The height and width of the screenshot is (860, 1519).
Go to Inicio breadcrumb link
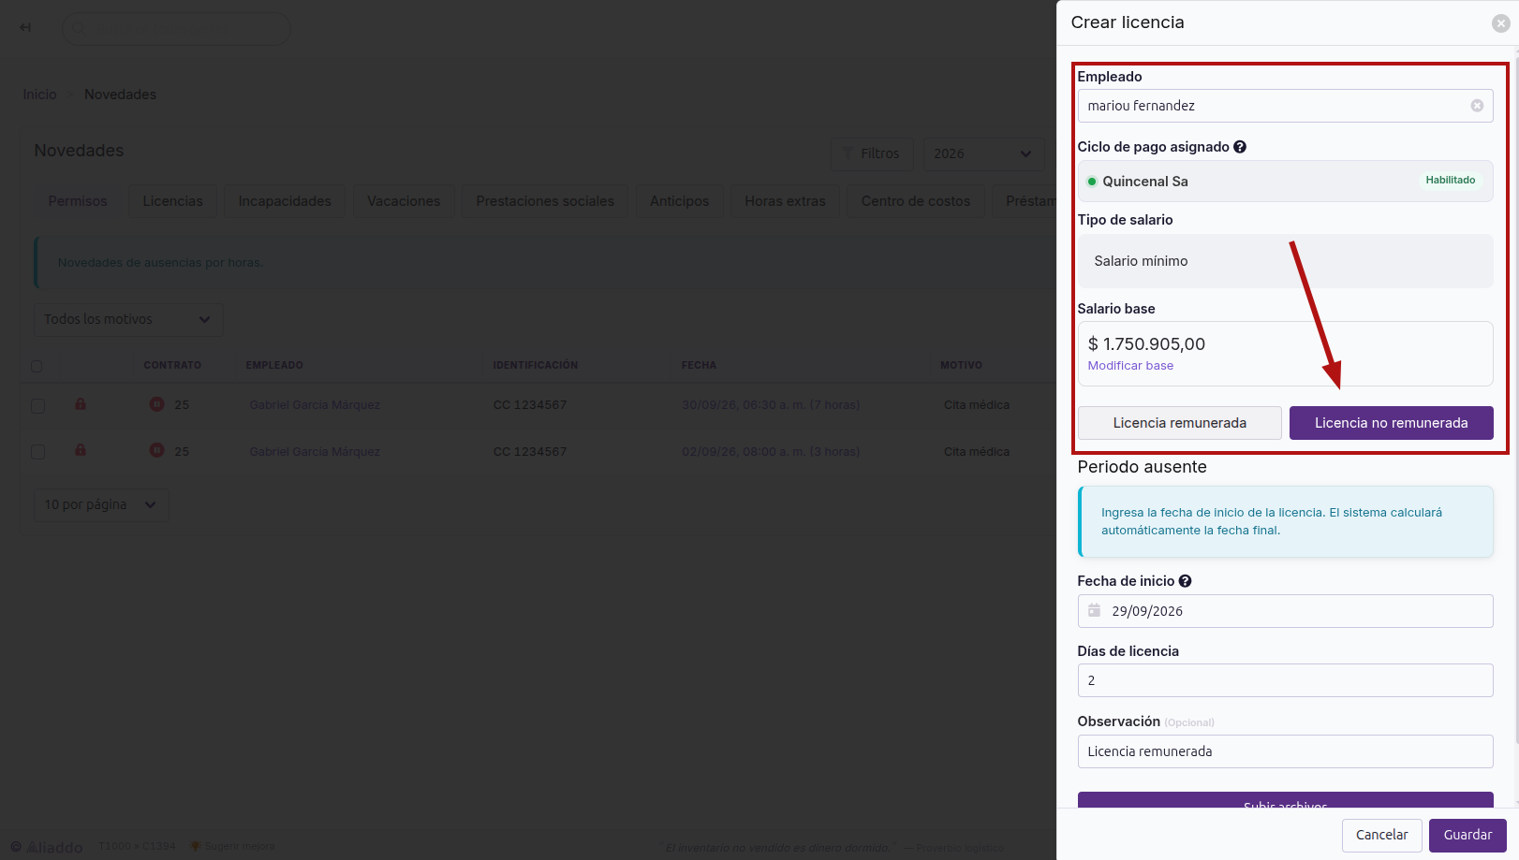[40, 95]
